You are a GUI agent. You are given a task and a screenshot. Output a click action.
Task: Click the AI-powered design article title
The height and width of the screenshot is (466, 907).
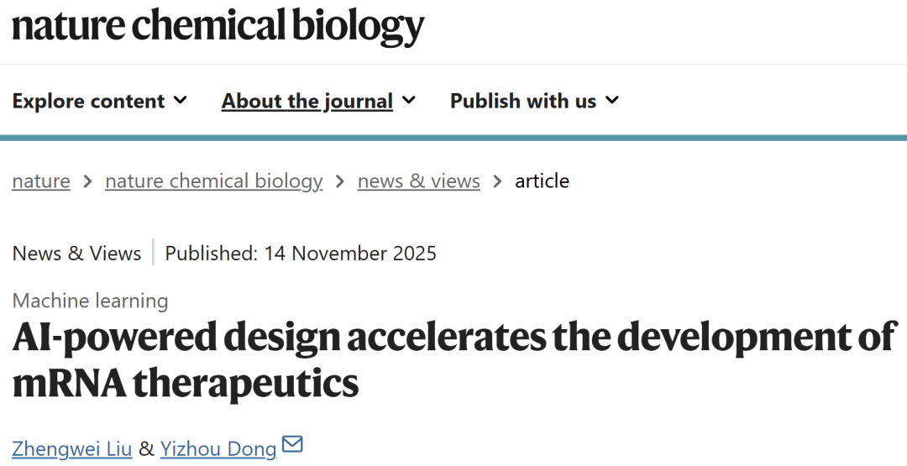tap(453, 359)
